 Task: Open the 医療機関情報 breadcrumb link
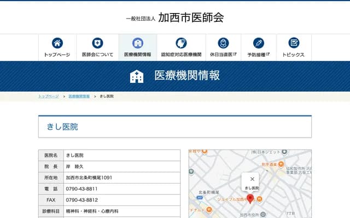click(79, 96)
